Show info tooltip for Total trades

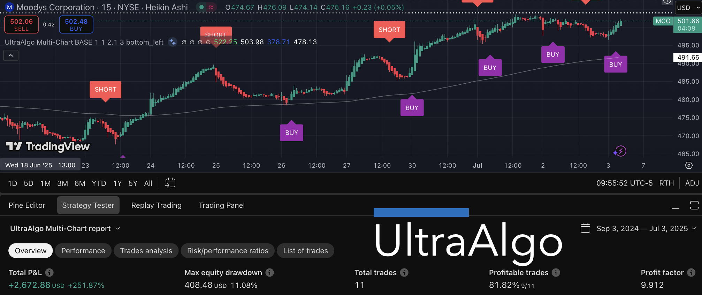click(x=404, y=273)
